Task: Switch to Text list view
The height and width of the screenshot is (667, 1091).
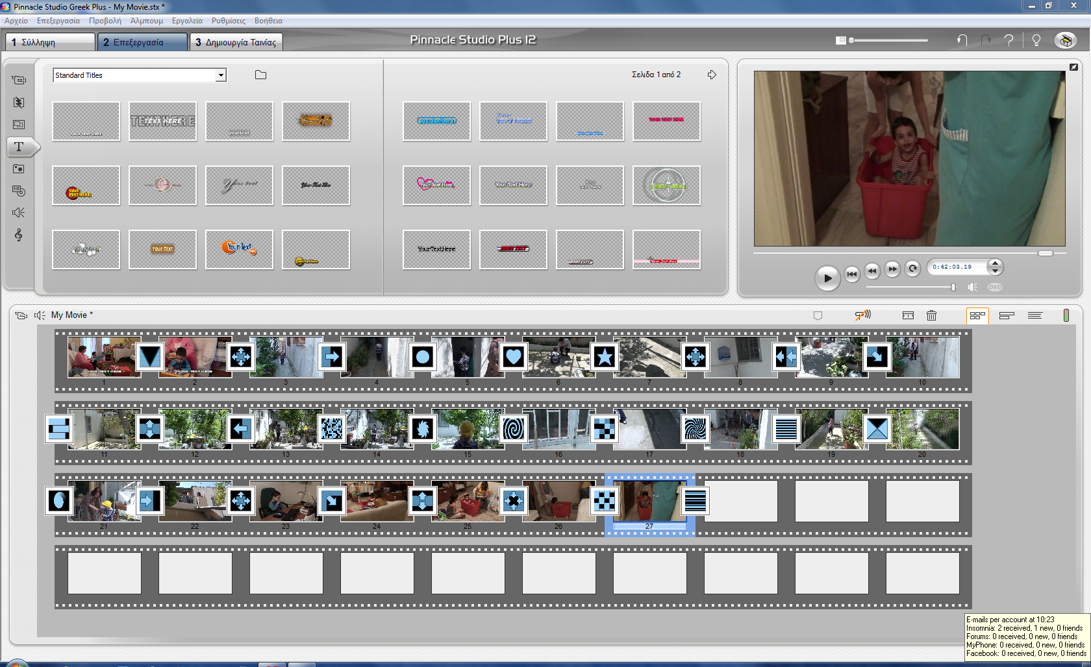Action: click(x=1035, y=315)
